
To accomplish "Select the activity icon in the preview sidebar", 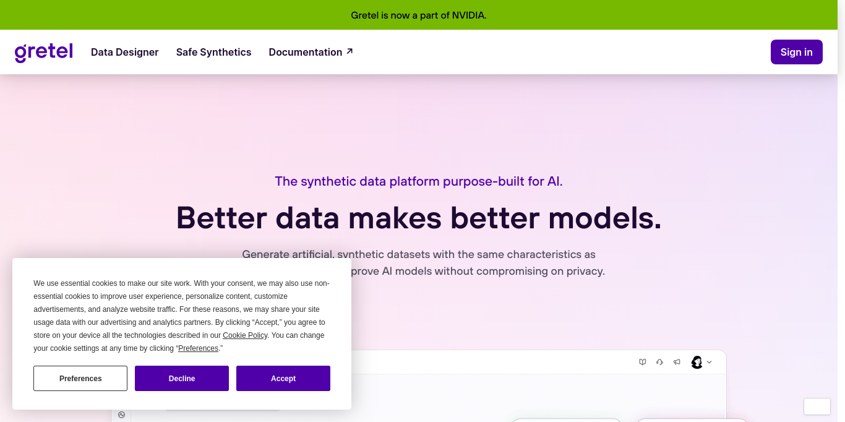I will [x=121, y=415].
